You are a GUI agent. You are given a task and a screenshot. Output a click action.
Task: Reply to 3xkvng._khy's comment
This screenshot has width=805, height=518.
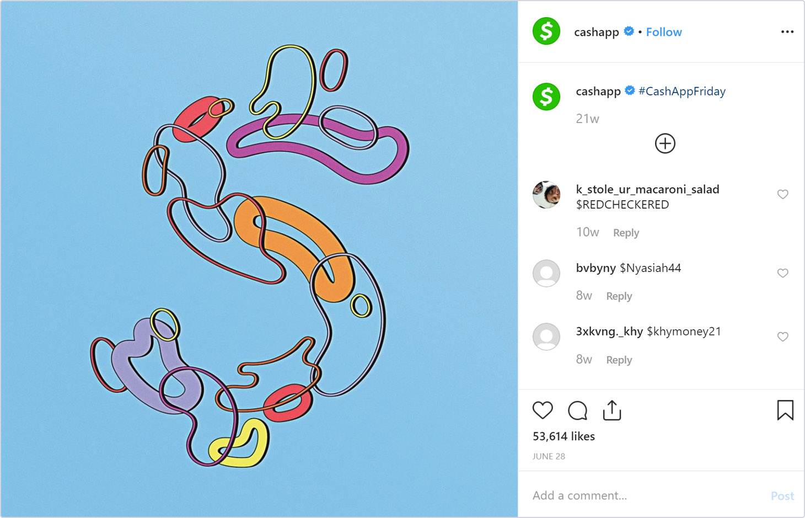(619, 360)
